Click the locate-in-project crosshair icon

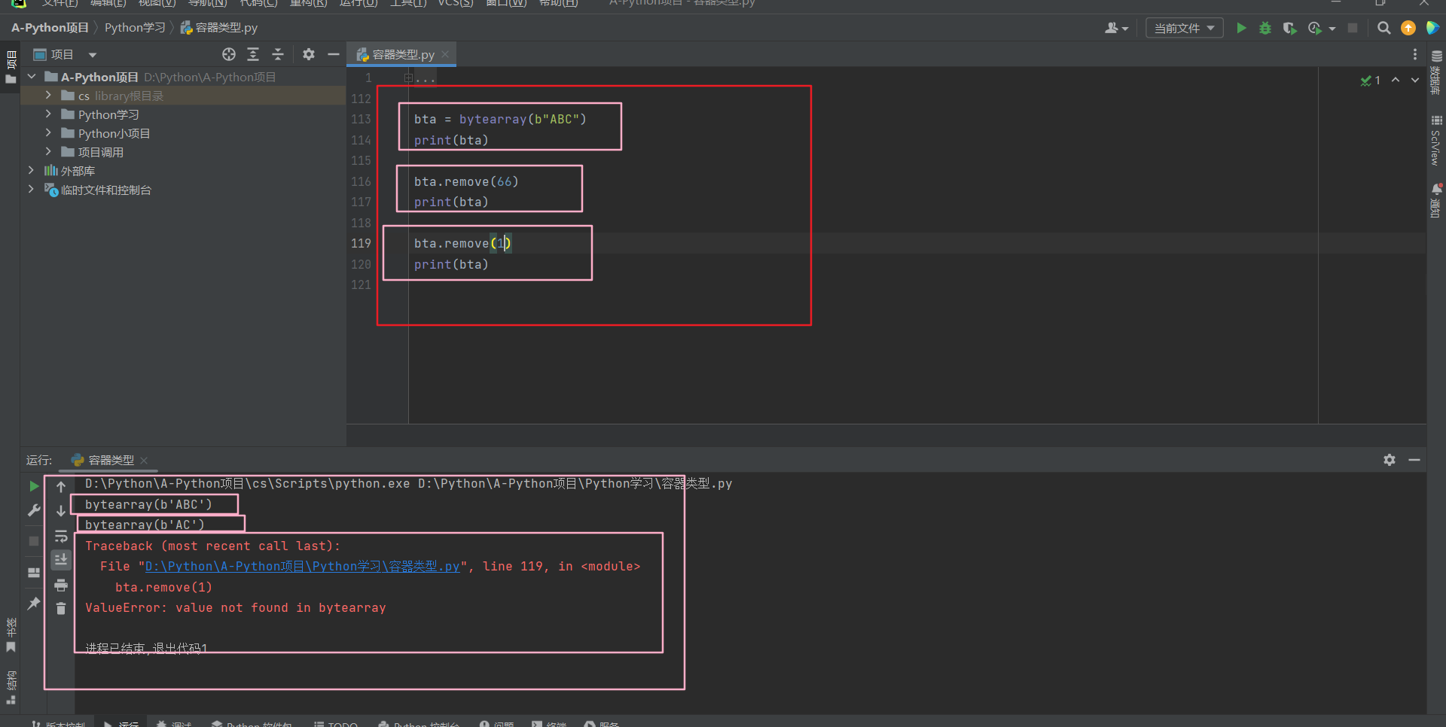(229, 54)
